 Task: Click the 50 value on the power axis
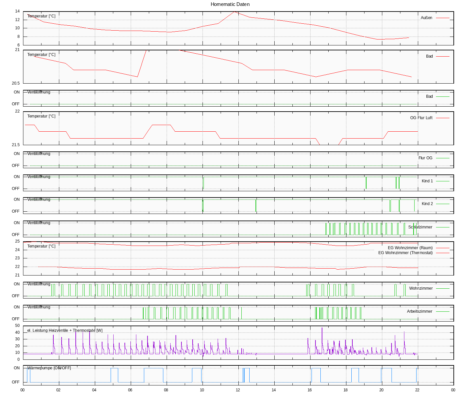tap(17, 326)
